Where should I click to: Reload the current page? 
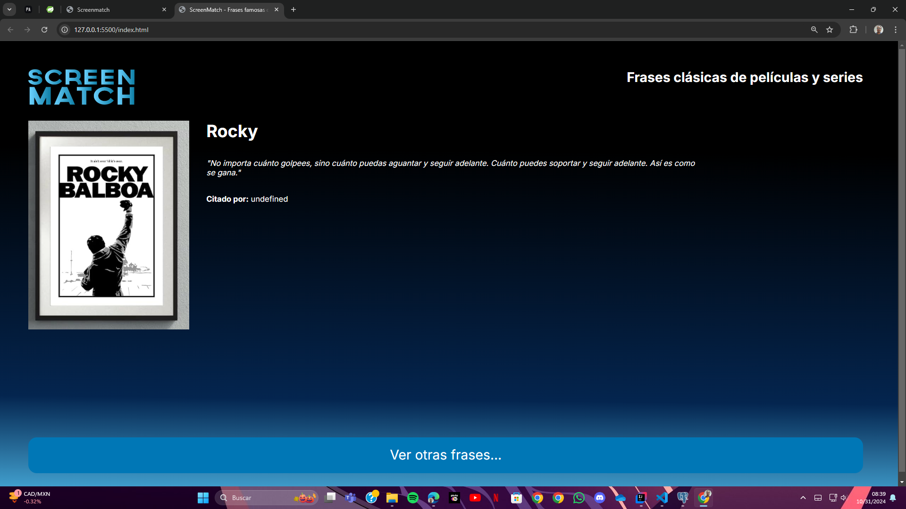coord(44,30)
